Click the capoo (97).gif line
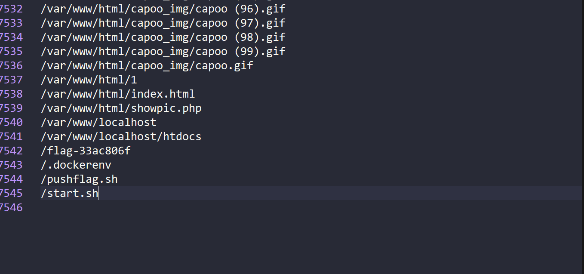 163,23
